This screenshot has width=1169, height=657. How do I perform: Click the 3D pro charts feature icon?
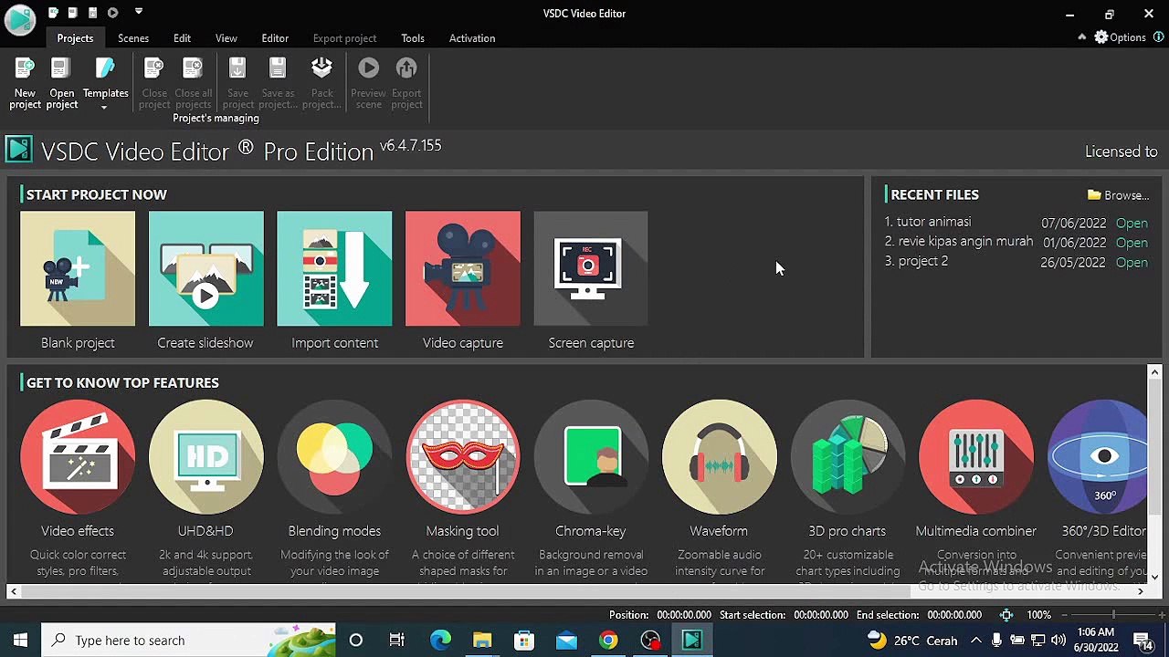point(848,457)
